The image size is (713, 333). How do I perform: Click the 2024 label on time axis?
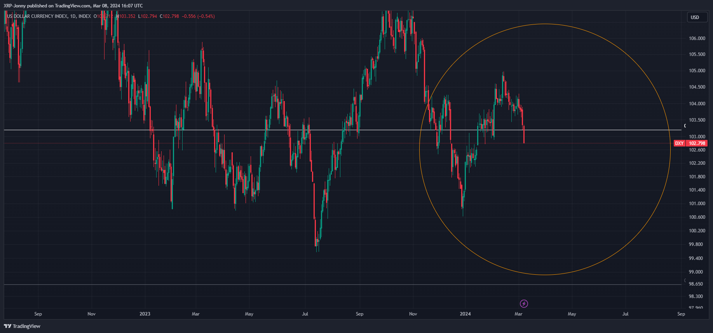(465, 314)
